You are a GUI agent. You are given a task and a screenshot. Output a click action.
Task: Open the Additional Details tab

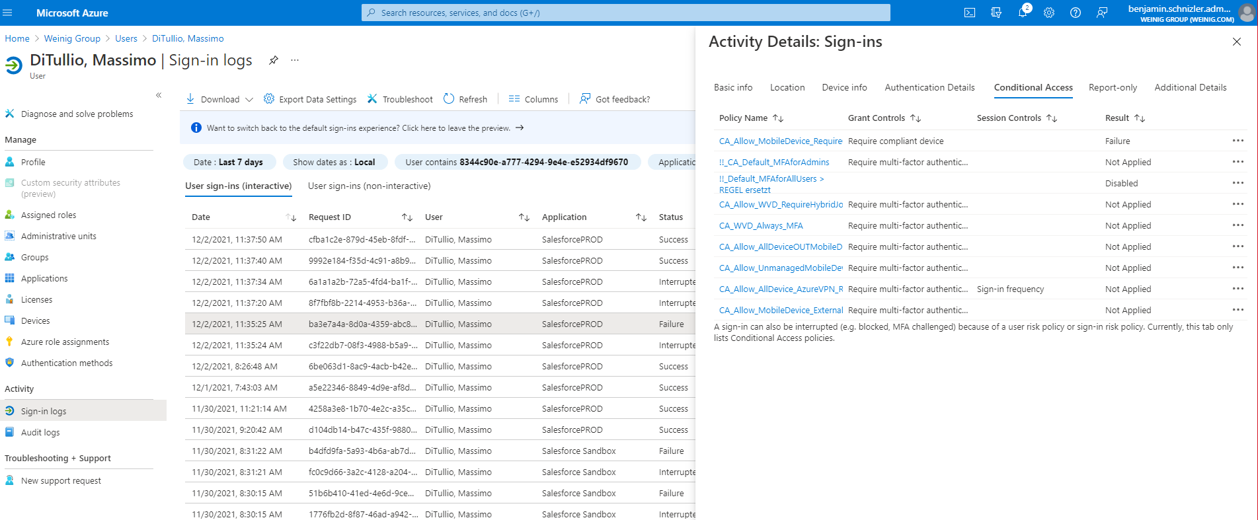1191,87
